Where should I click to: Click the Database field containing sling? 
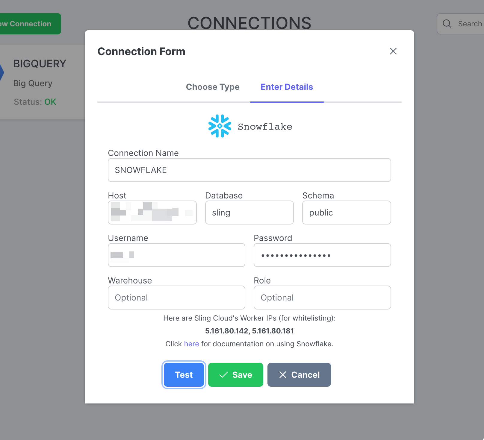coord(249,213)
